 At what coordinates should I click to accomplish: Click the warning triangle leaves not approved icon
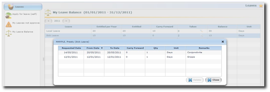click(9, 24)
